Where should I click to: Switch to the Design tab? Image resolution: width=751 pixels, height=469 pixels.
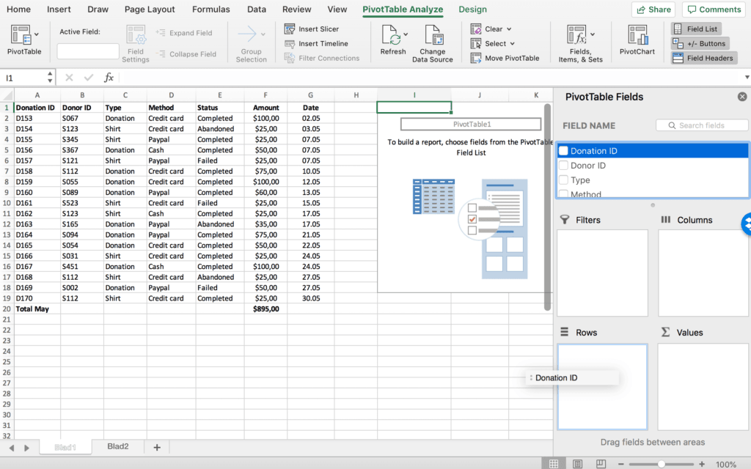click(472, 10)
